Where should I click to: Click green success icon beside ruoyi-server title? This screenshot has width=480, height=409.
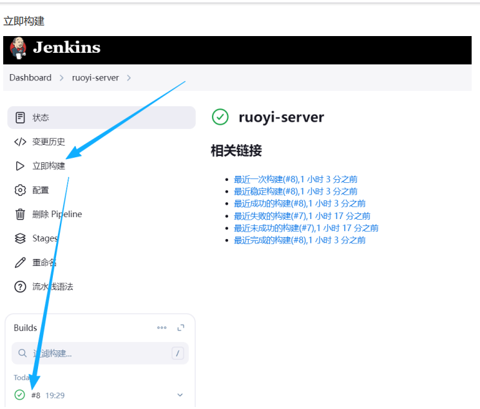(220, 117)
